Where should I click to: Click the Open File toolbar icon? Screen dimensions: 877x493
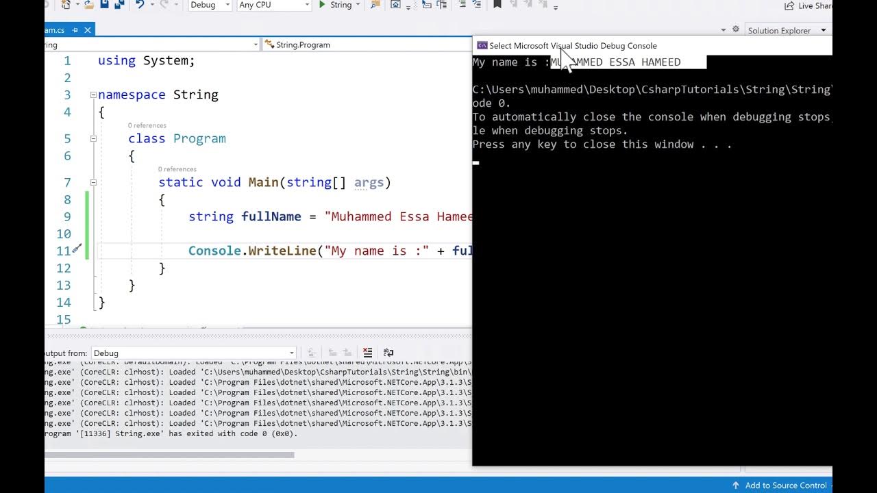(89, 5)
